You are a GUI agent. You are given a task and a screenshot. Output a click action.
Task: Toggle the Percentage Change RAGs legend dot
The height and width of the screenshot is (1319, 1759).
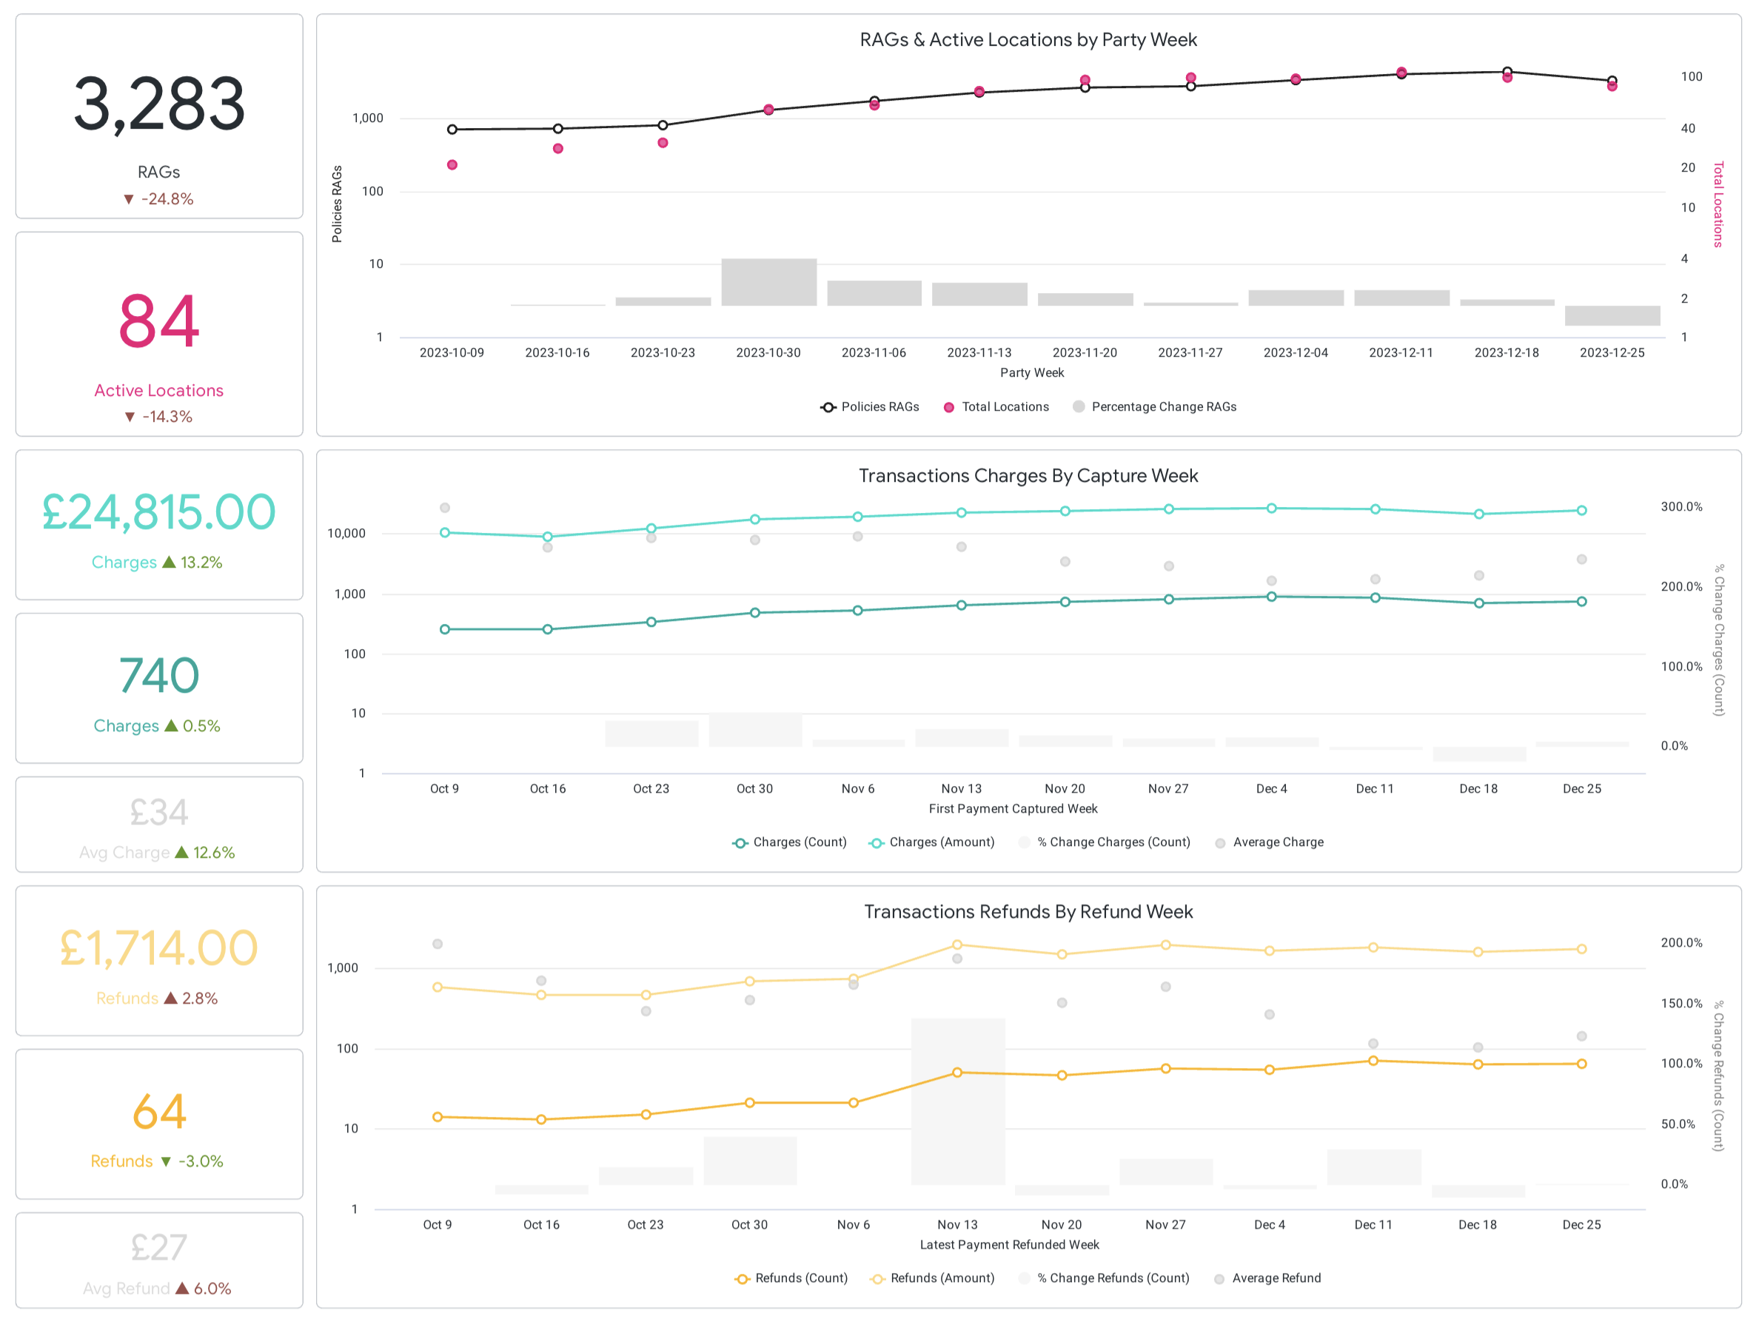click(1079, 407)
